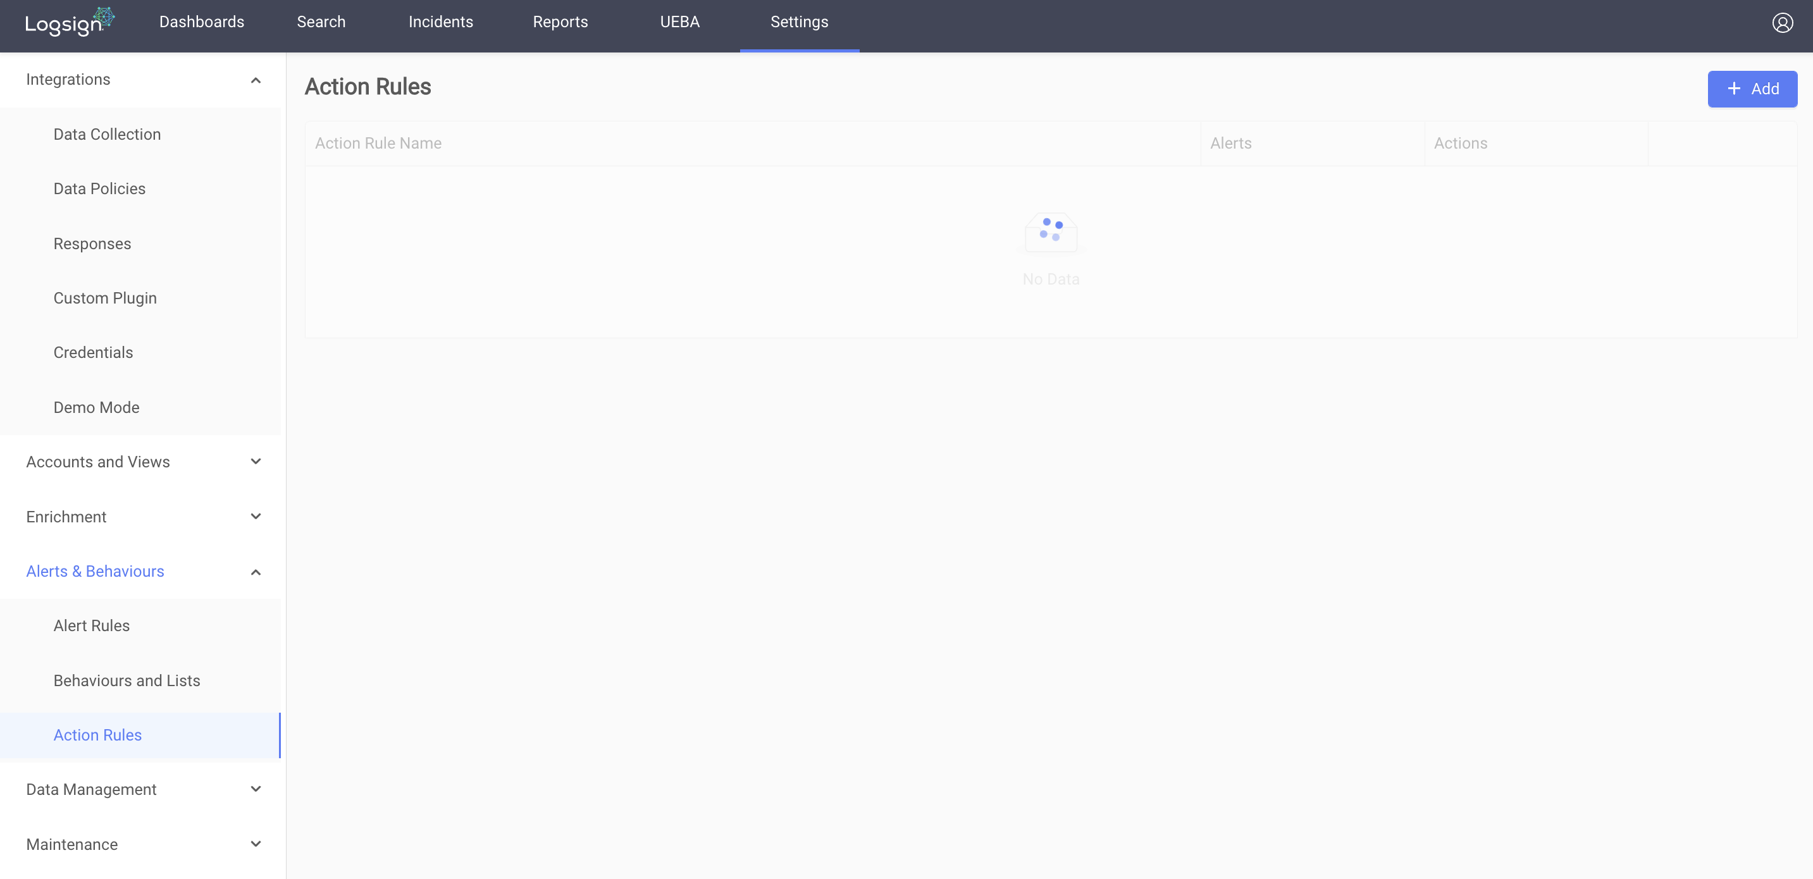Click the Alerts & Behaviours label
This screenshot has height=879, width=1813.
point(95,572)
